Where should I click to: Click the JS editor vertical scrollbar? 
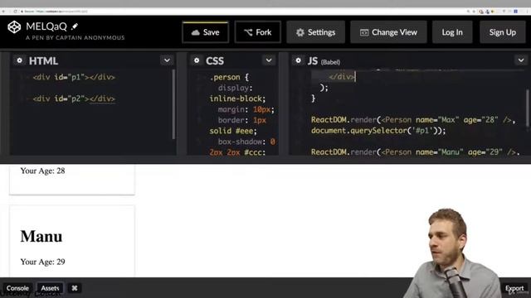pyautogui.click(x=528, y=108)
